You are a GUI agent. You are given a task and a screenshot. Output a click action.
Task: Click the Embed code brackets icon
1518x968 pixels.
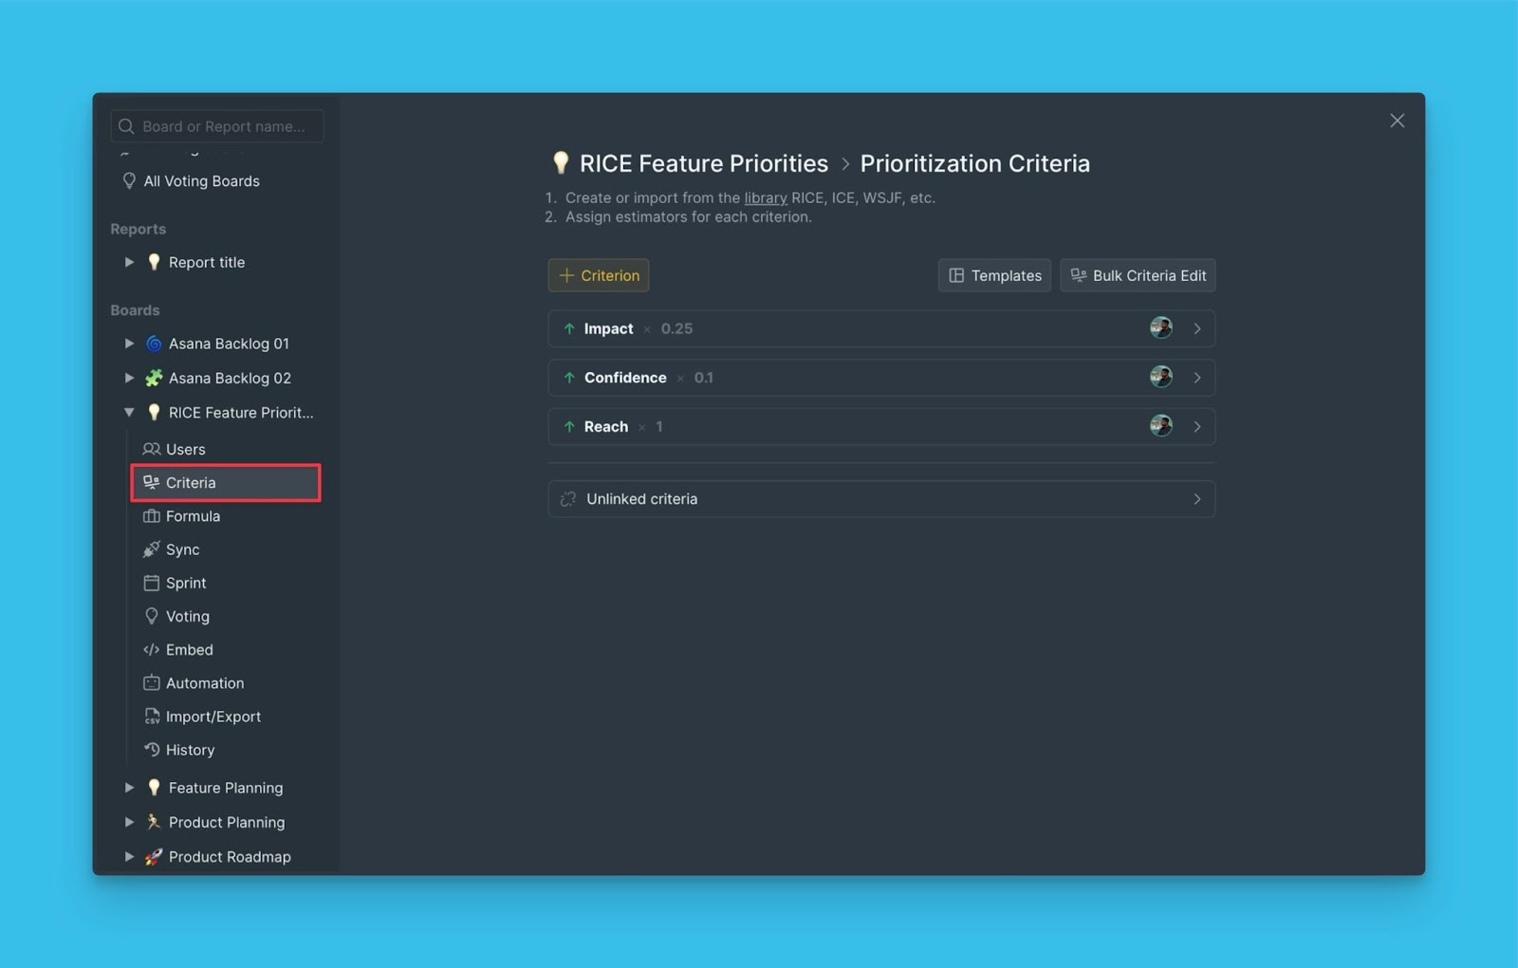(151, 650)
